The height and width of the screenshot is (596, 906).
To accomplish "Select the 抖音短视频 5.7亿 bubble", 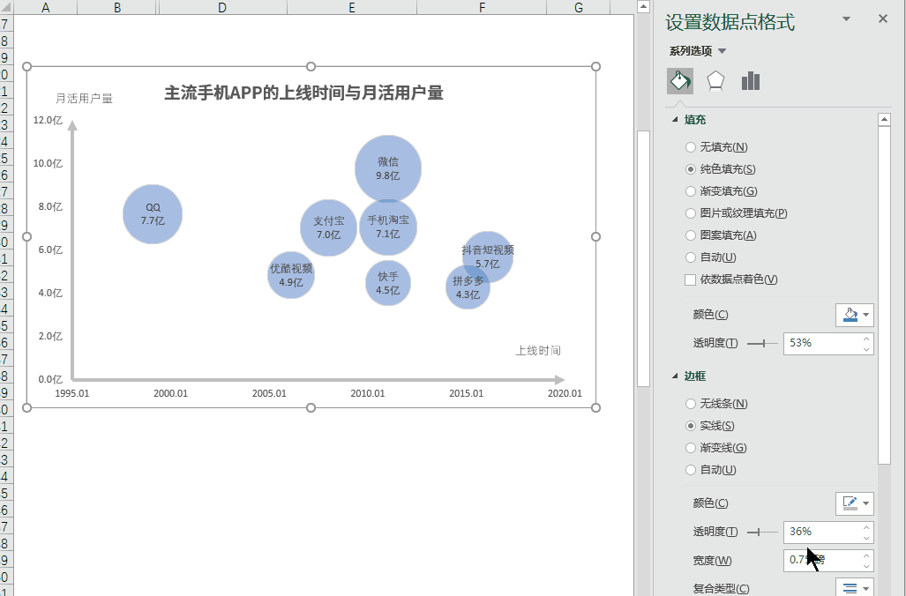I will (488, 257).
